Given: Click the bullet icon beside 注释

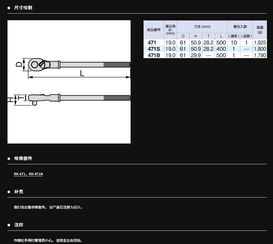Looking at the screenshot, I should click(9, 225).
